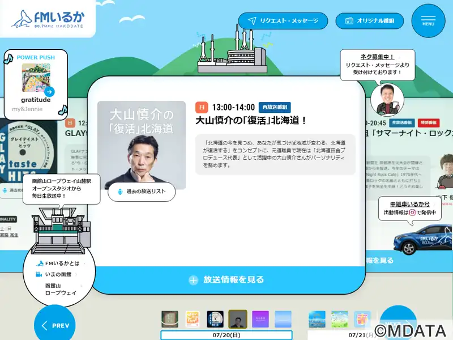Viewport: 453px width, 340px height.
Task: Click the 函館山ロープウェイ山麓駅 studio speech bubble
Action: (62, 189)
